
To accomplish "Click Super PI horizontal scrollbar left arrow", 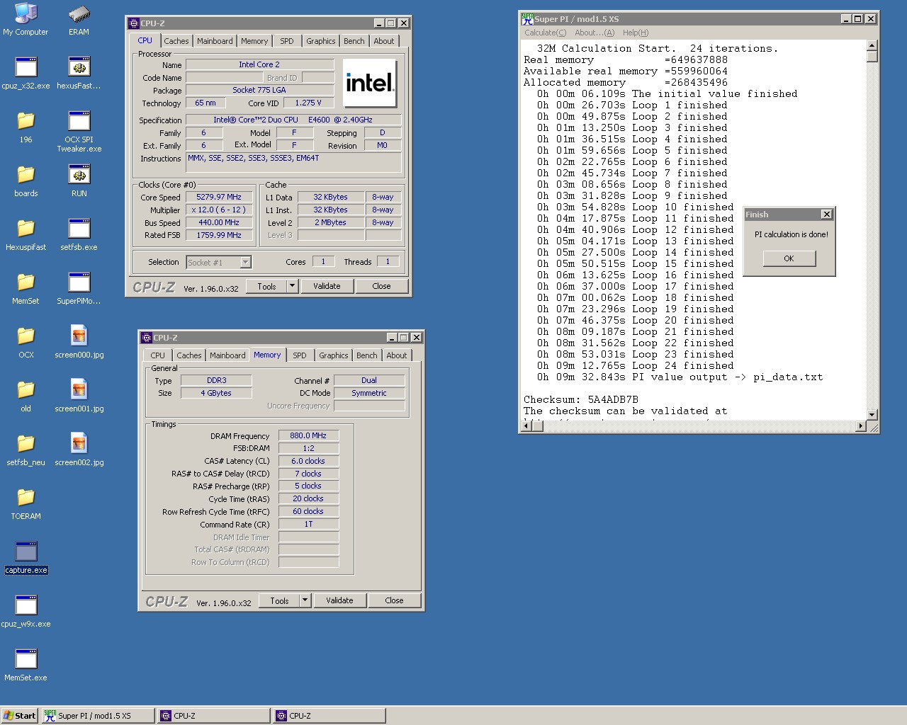I will pyautogui.click(x=526, y=426).
